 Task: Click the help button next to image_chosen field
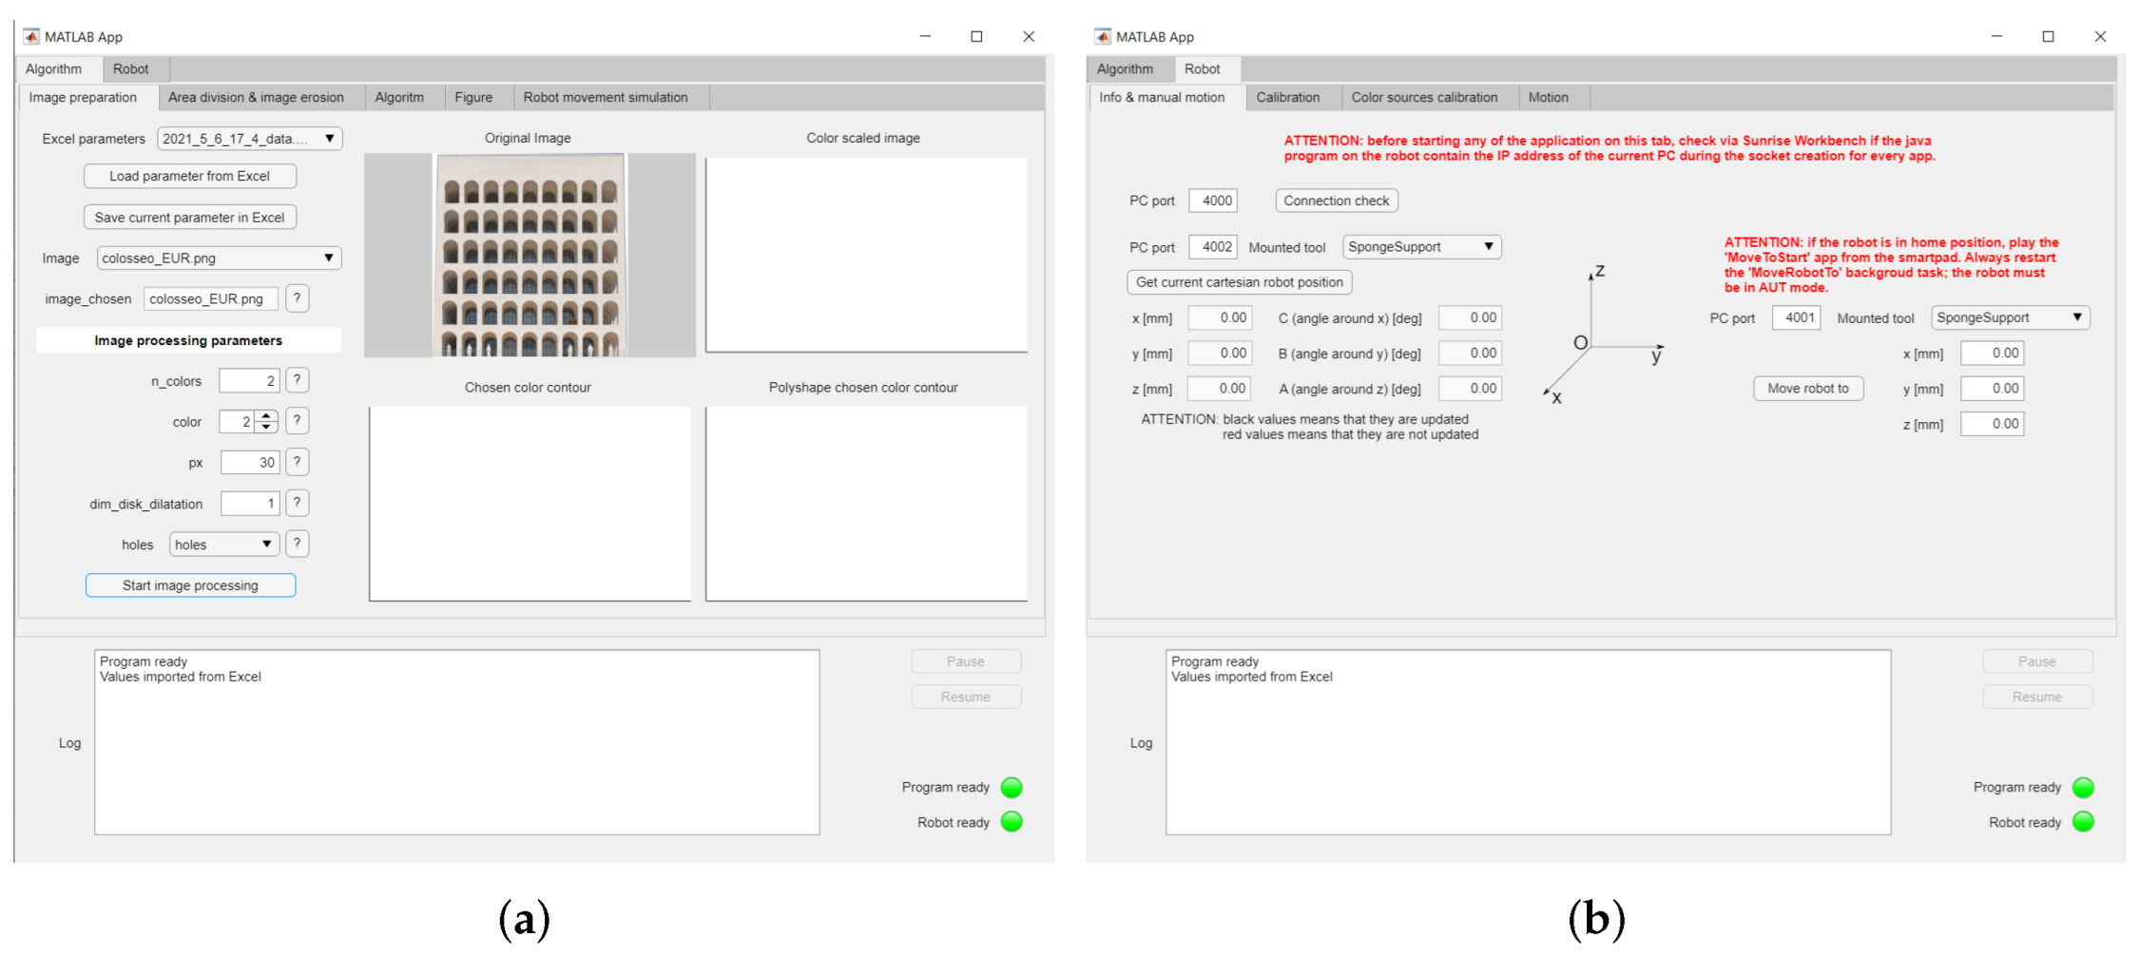pyautogui.click(x=297, y=298)
